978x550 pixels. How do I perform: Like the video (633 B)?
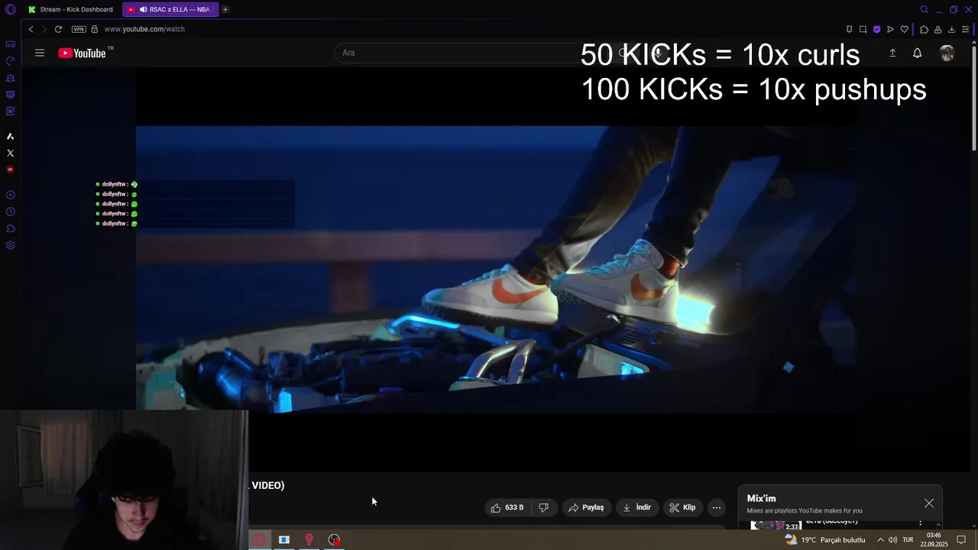pyautogui.click(x=507, y=507)
